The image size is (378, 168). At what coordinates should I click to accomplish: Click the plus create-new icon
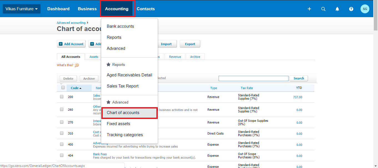pos(309,9)
